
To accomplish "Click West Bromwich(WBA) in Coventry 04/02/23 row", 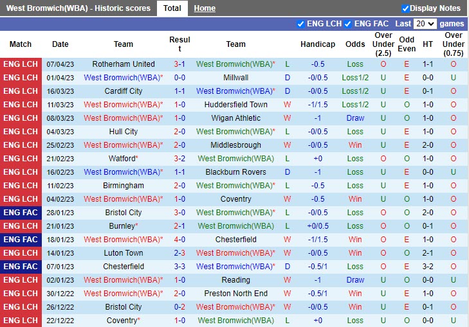I will [124, 199].
